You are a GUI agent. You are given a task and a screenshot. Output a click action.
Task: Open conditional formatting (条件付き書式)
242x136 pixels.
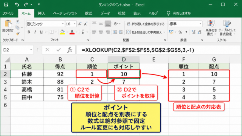click(x=211, y=28)
